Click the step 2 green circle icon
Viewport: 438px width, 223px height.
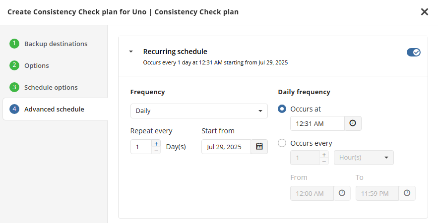[x=14, y=65]
